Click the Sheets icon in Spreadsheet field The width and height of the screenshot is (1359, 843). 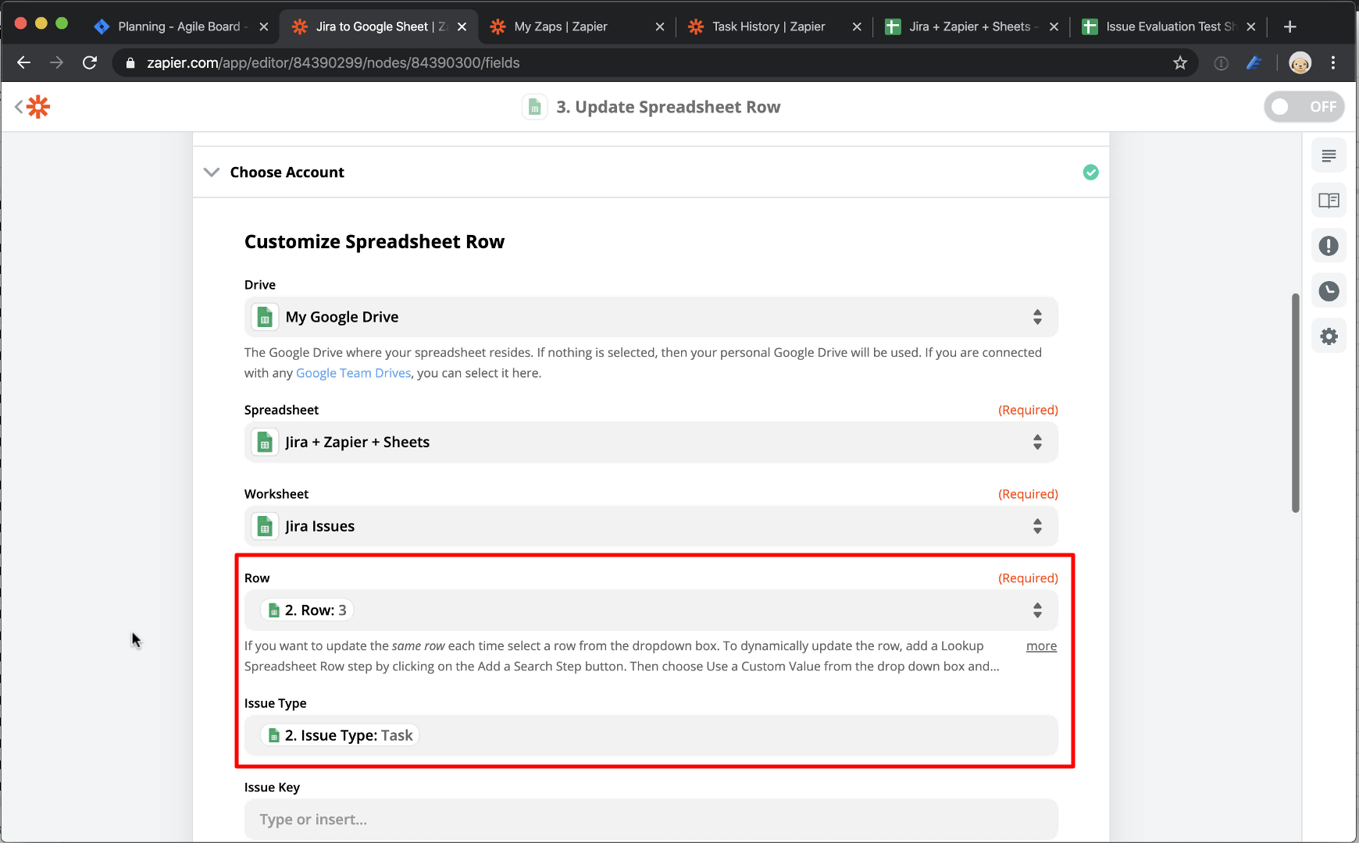coord(265,442)
